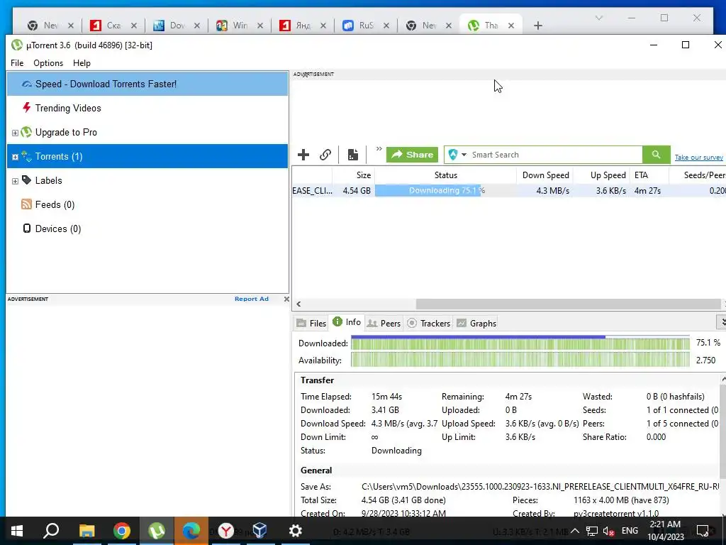Open the Help menu
Viewport: 726px width, 545px height.
pyautogui.click(x=82, y=63)
